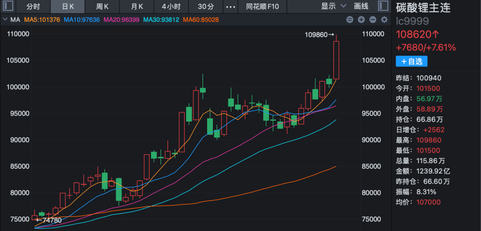Switch to the 分时 intraday tab

[x=33, y=7]
